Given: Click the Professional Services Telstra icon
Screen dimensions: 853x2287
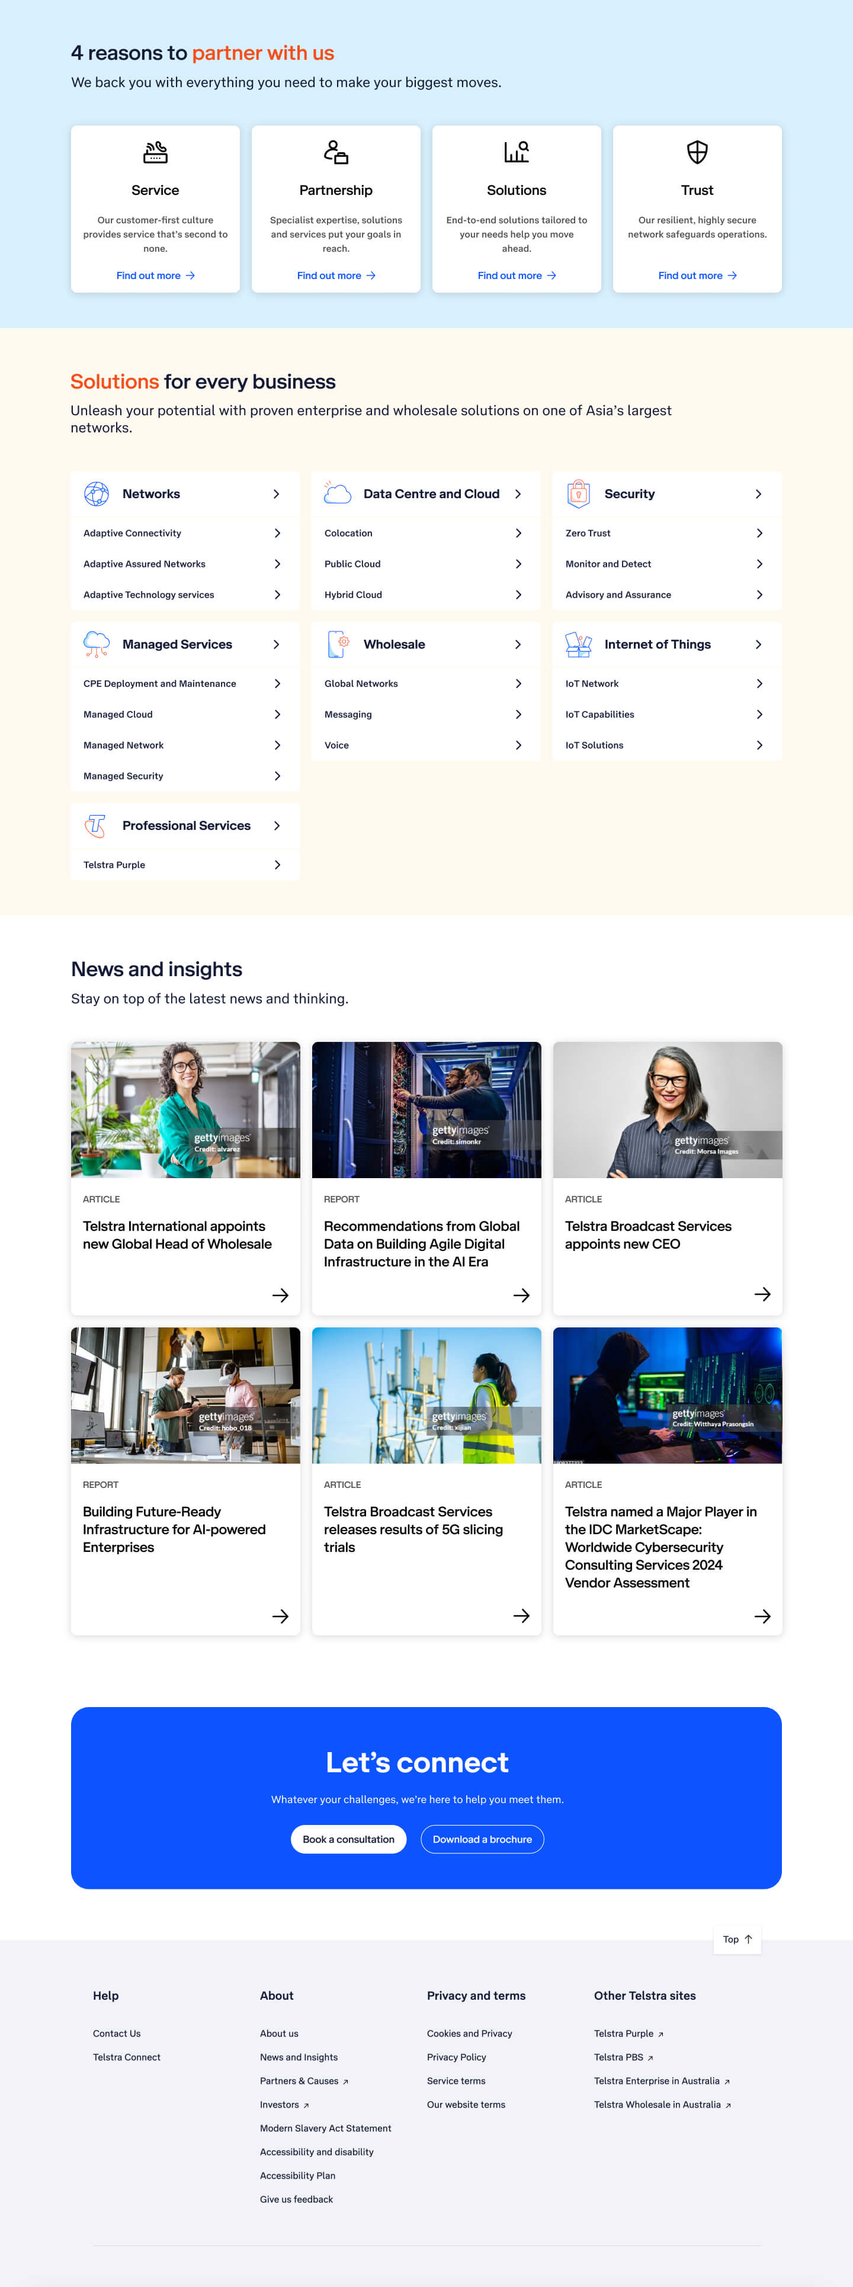Looking at the screenshot, I should click(x=95, y=826).
